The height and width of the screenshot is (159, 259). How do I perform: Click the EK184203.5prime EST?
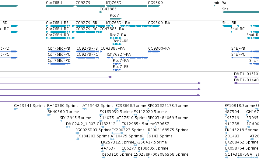[x=78, y=139]
